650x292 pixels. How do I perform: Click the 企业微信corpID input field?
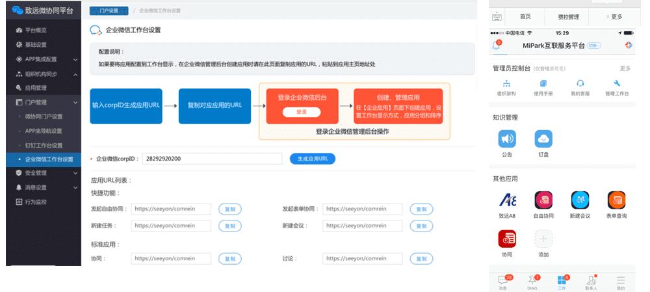pos(211,159)
